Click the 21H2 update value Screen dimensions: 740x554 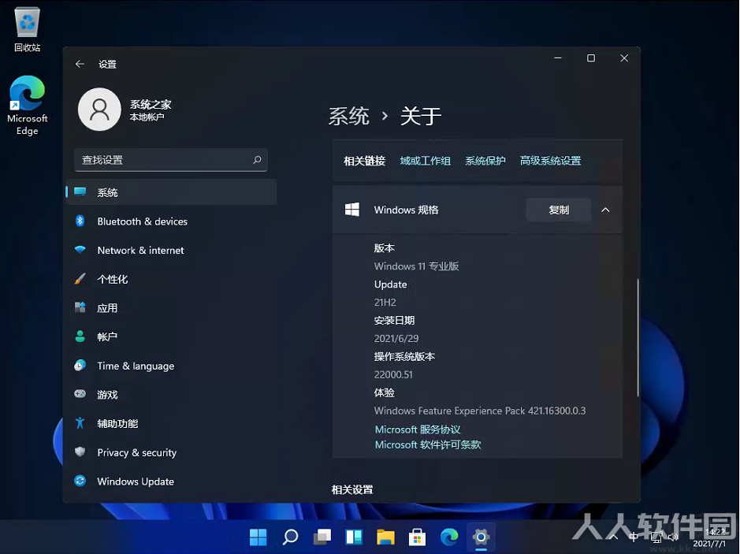[x=385, y=303]
